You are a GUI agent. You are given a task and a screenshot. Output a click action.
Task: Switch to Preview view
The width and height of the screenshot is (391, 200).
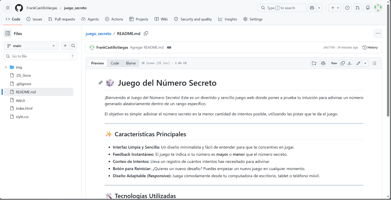point(98,63)
